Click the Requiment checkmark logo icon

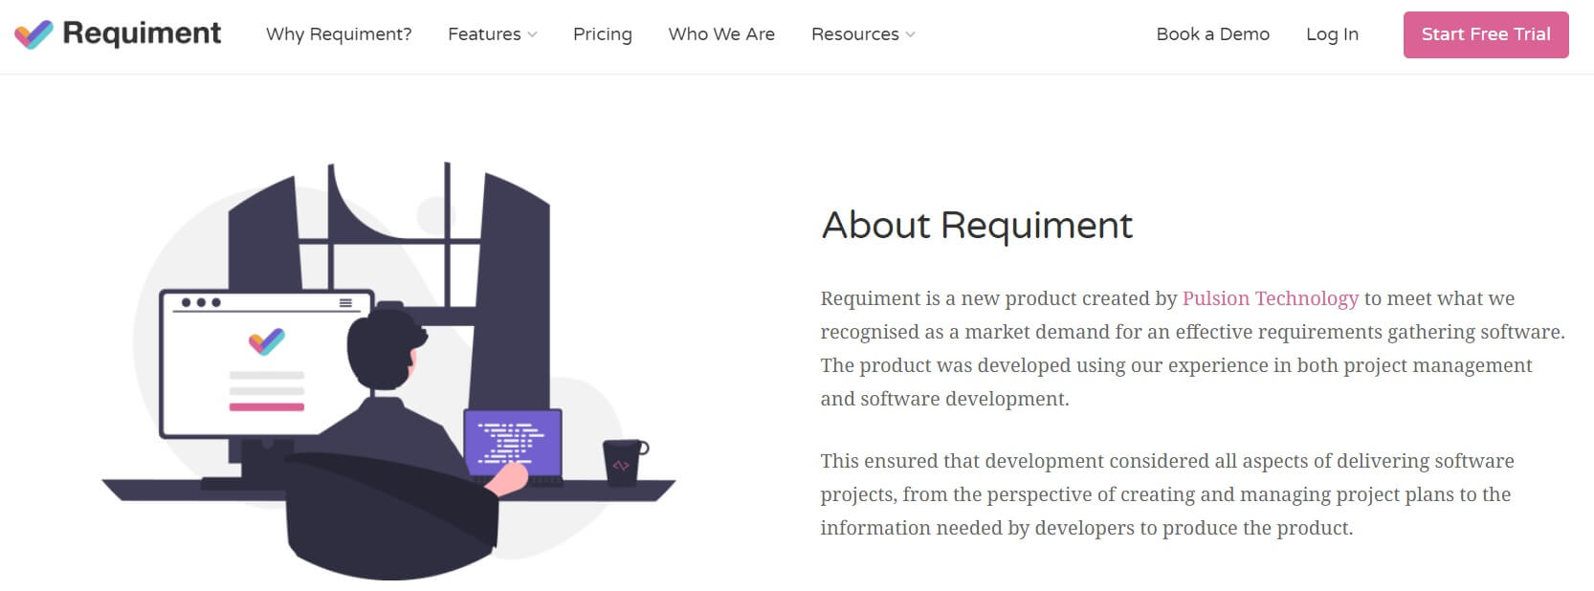pyautogui.click(x=33, y=34)
